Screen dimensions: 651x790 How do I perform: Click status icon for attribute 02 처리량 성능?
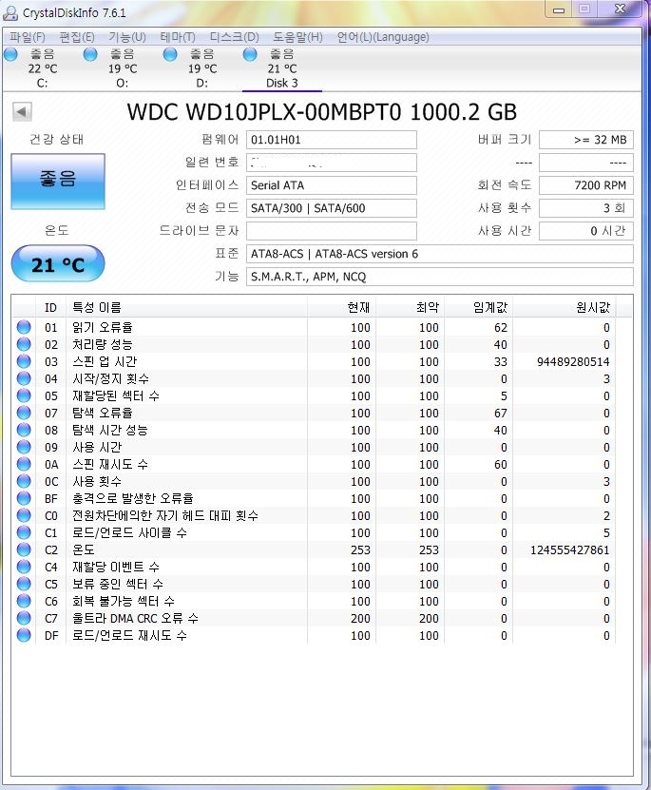tap(24, 345)
